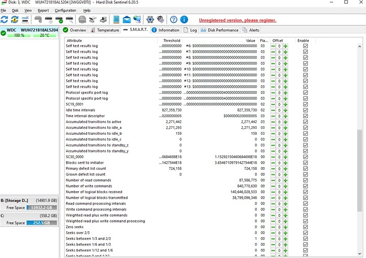Switch to the Alerts tab

click(251, 30)
